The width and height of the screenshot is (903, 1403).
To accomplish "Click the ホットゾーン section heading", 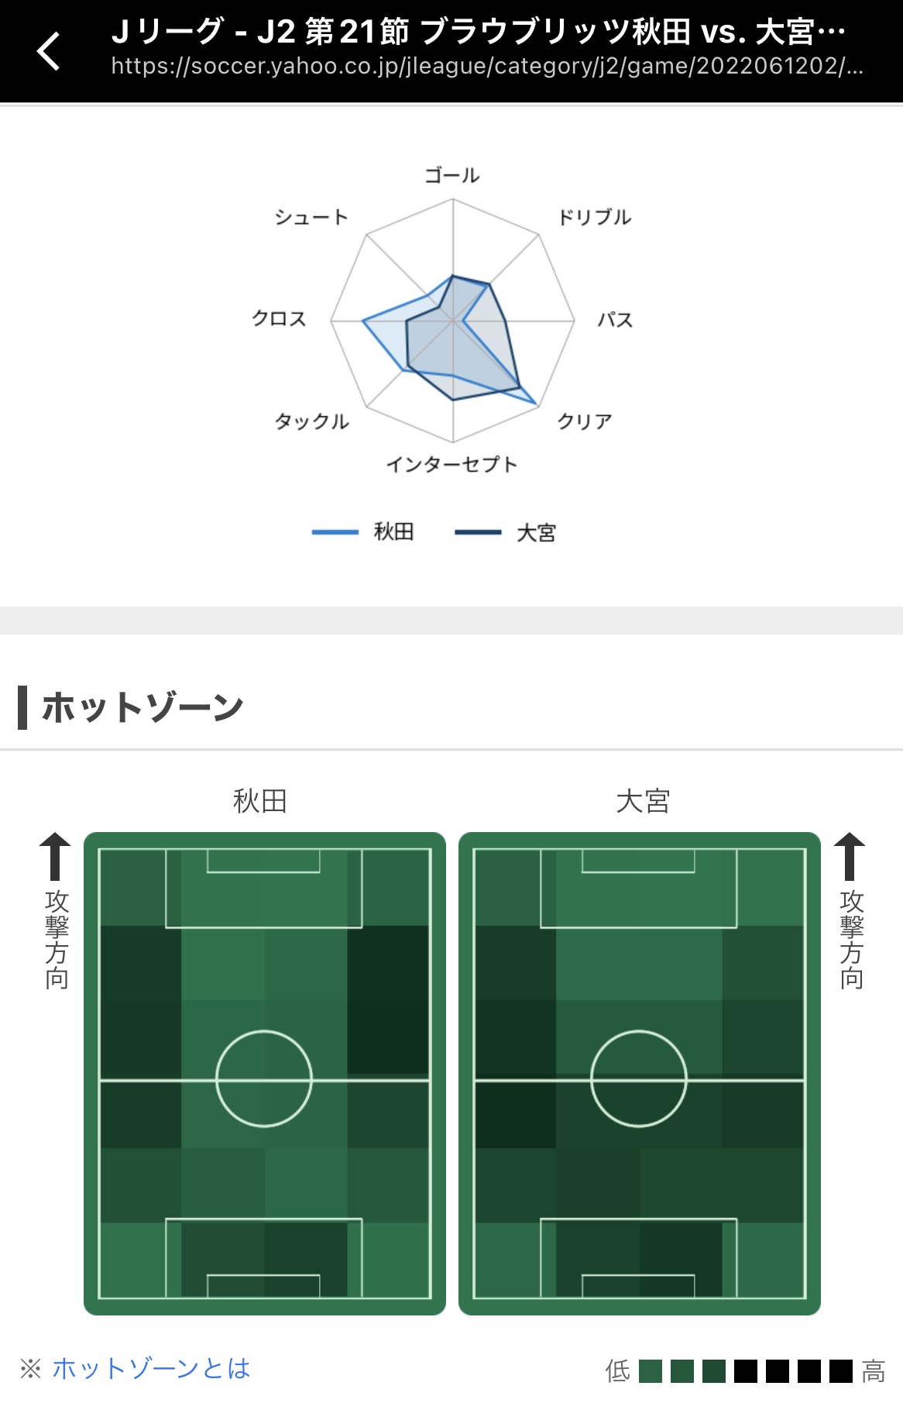I will 142,707.
